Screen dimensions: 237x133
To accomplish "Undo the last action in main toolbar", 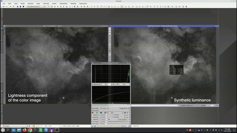I will coord(3,7).
